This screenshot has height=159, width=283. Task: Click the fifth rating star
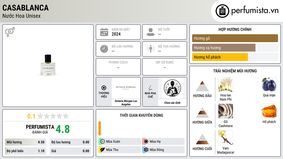click(66, 116)
